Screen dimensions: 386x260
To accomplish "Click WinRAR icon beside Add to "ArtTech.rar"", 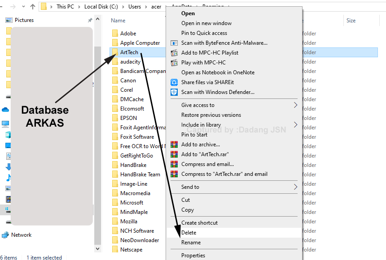I will (x=174, y=154).
